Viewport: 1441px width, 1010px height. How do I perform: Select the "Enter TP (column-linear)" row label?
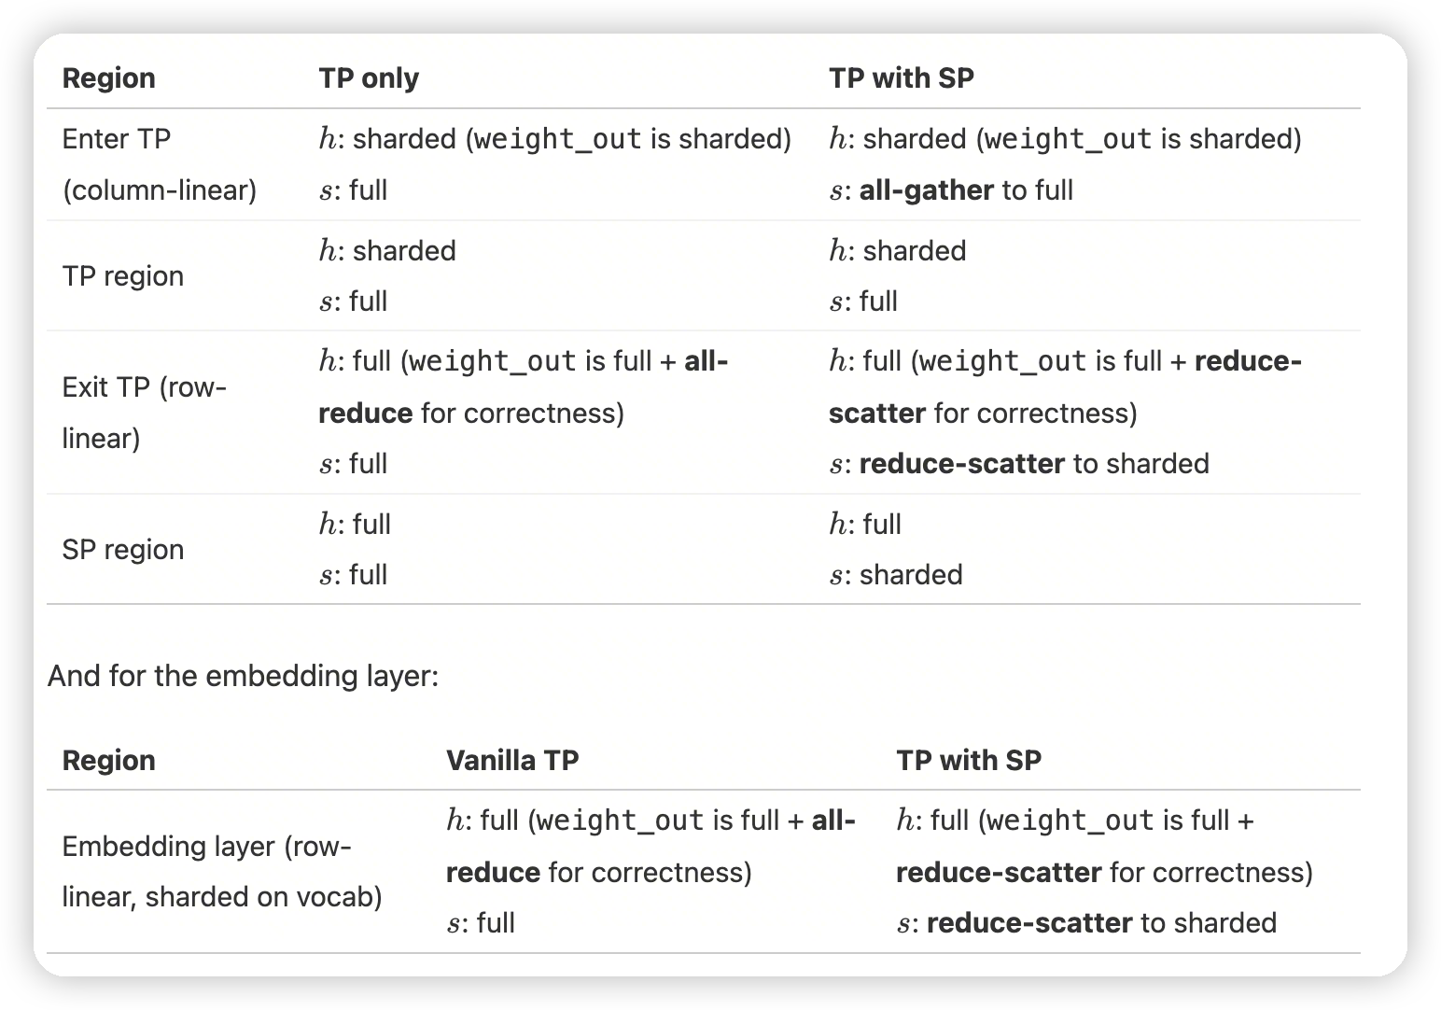tap(159, 164)
